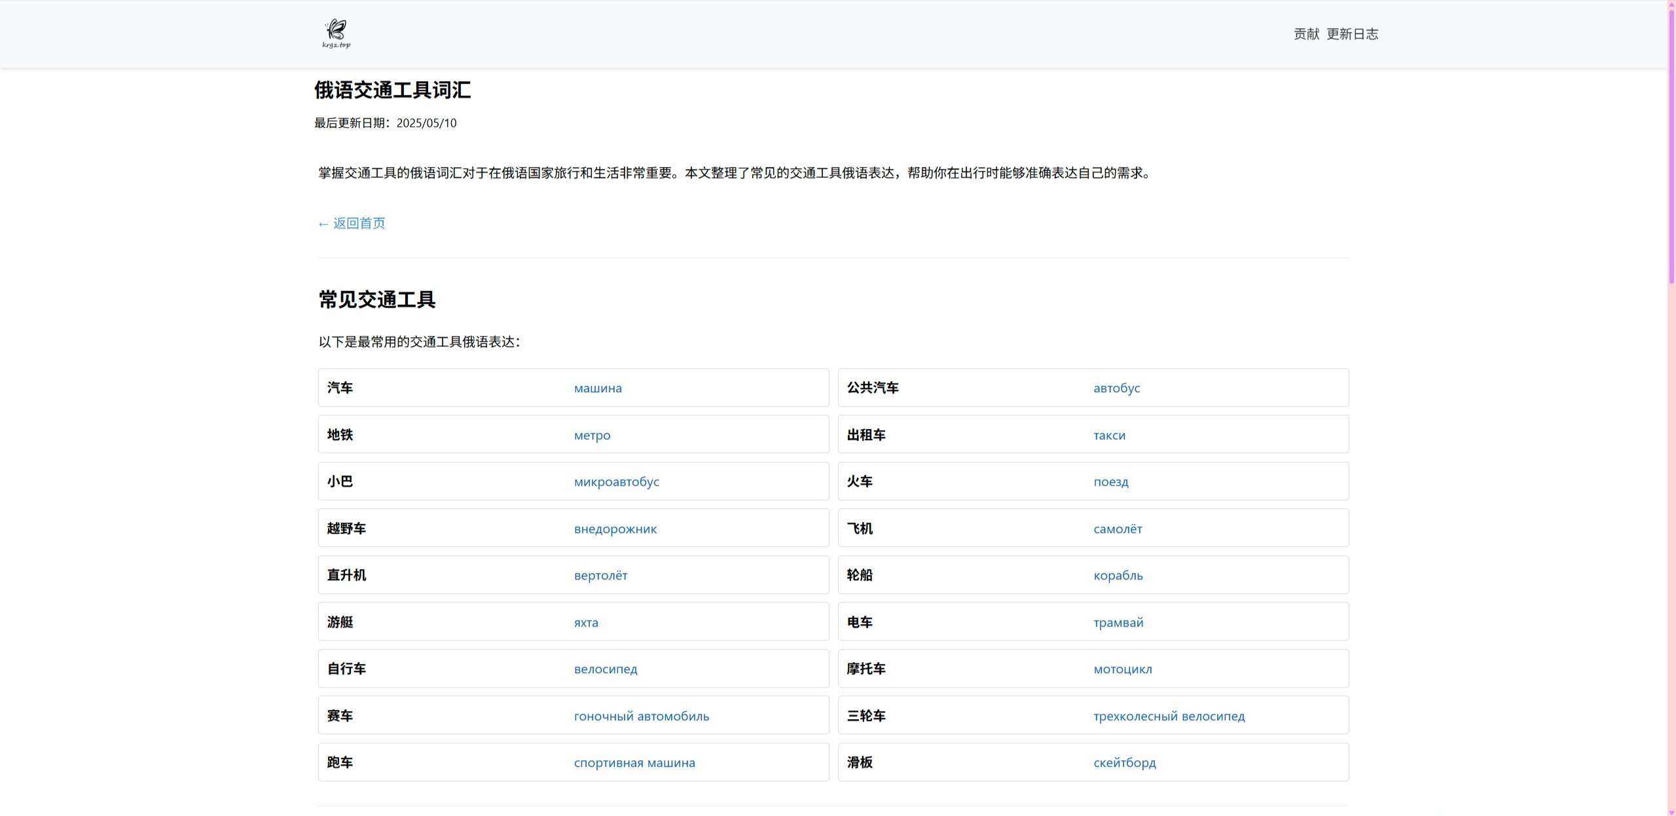1676x816 pixels.
Task: Open the самолёт word entry
Action: [1118, 529]
